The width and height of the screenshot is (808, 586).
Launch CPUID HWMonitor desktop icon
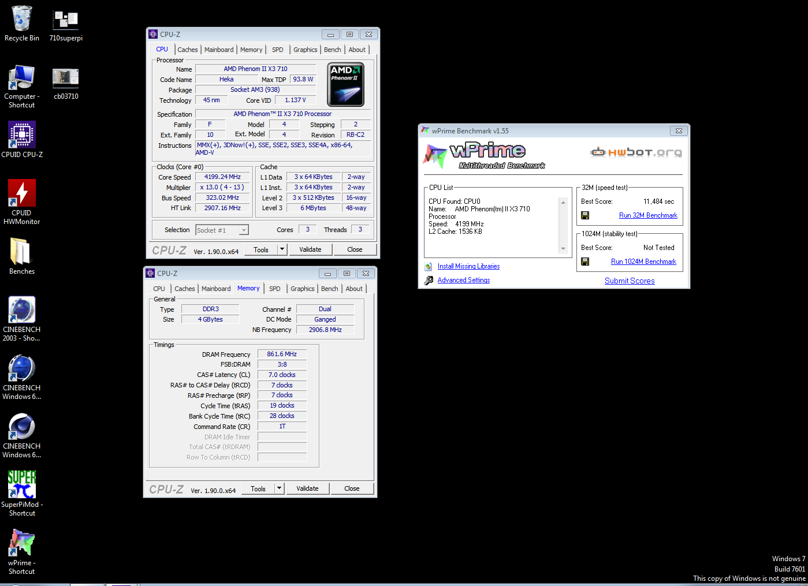(22, 193)
